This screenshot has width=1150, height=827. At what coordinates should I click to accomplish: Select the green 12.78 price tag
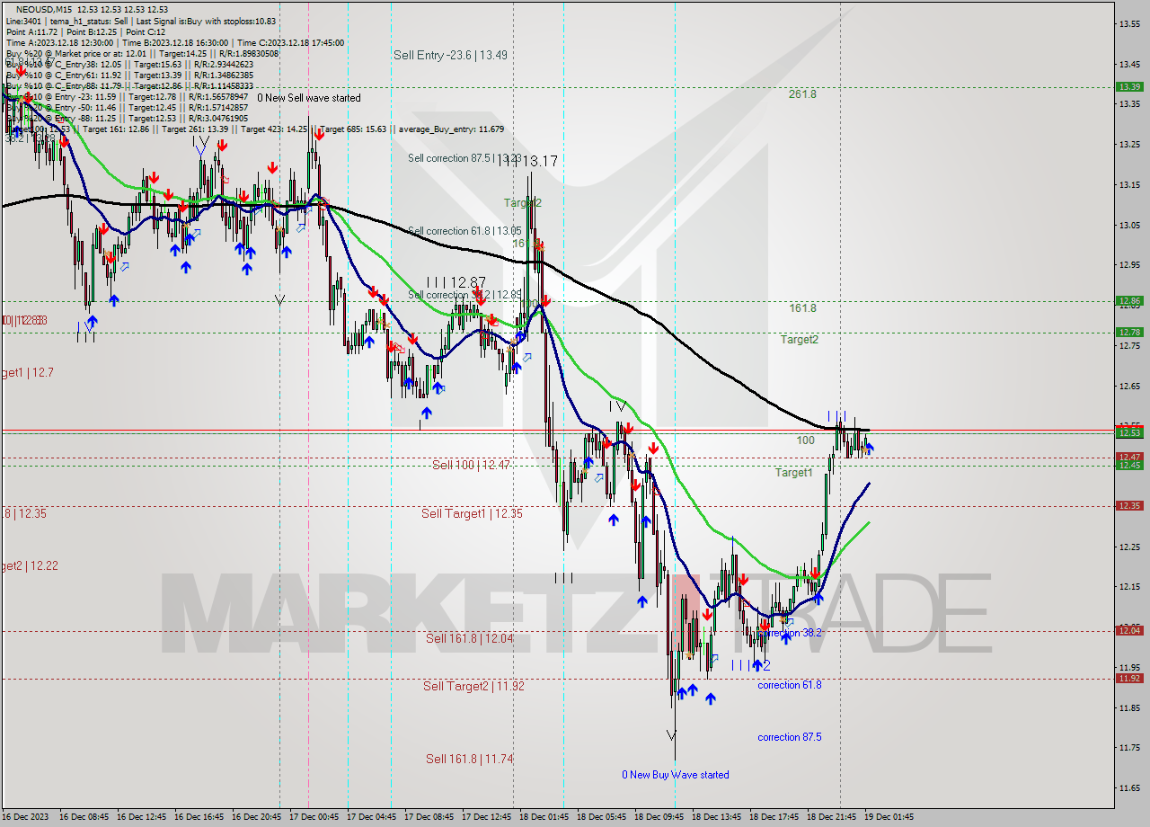pyautogui.click(x=1129, y=332)
